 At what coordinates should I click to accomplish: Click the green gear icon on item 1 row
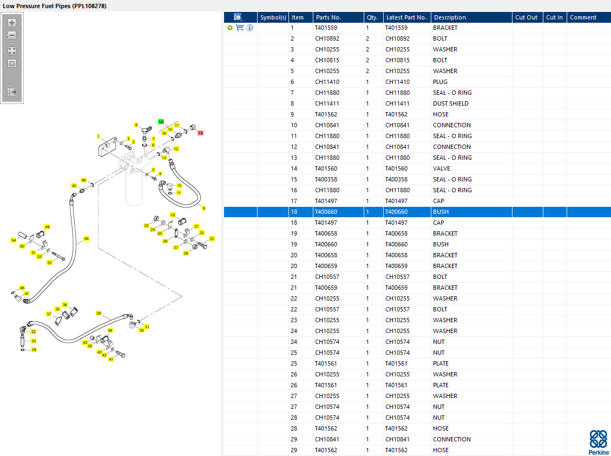(x=230, y=28)
